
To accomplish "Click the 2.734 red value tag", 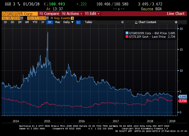I will pyautogui.click(x=183, y=101).
